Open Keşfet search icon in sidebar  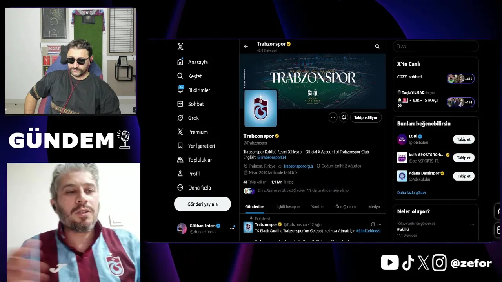(180, 76)
